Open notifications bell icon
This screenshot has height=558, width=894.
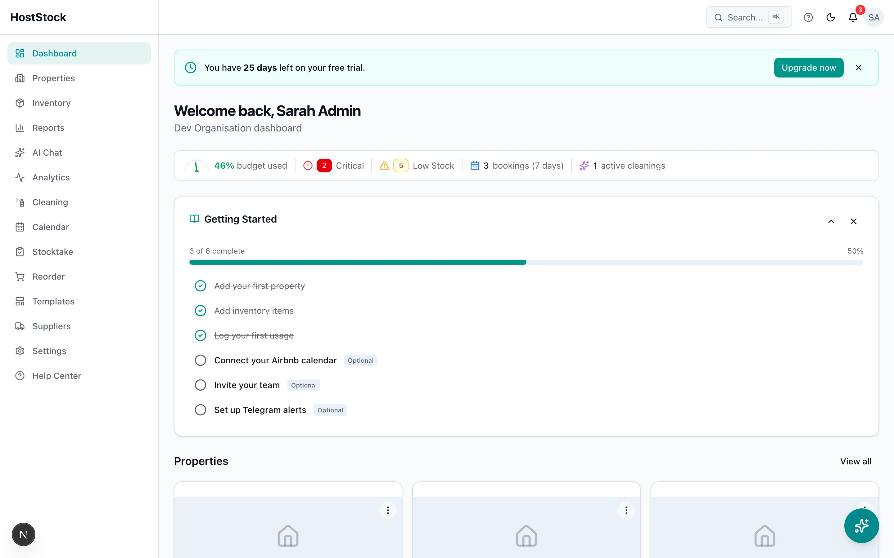[853, 17]
